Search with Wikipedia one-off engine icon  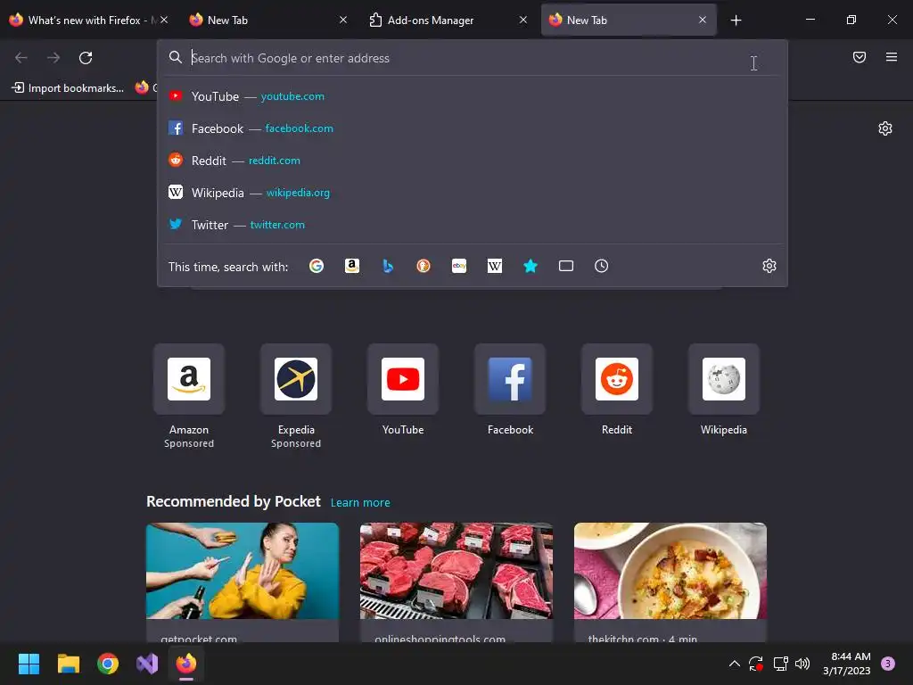point(494,266)
